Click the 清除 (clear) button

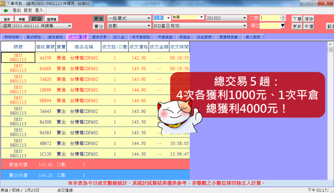click(309, 19)
